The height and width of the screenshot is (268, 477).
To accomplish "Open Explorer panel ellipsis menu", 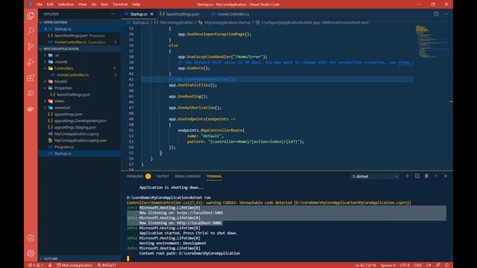I will point(113,14).
